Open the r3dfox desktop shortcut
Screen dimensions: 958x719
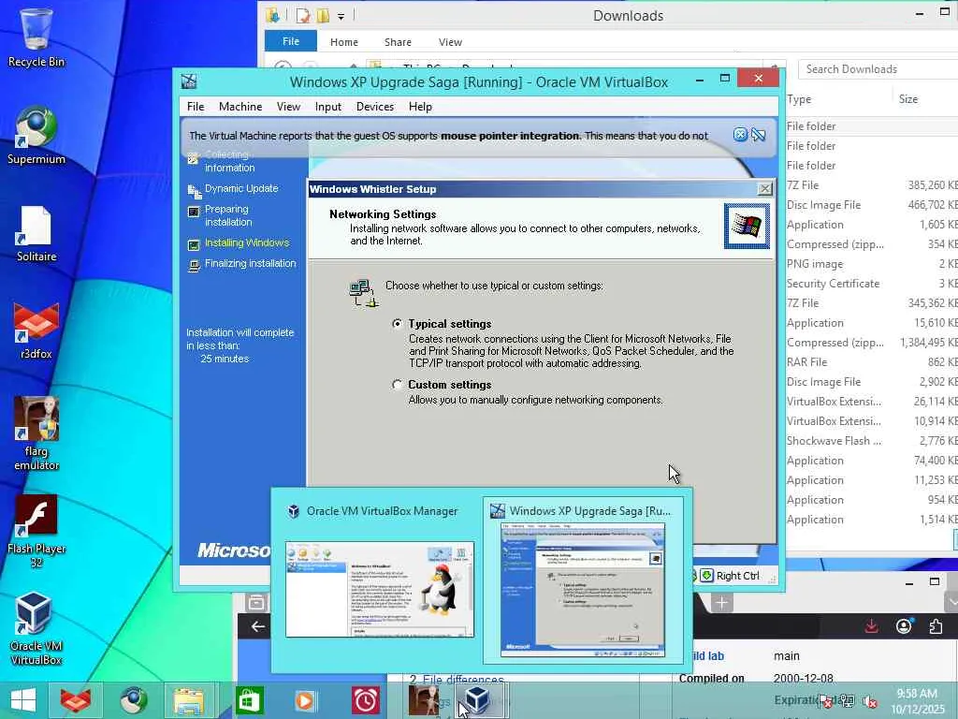click(x=36, y=330)
